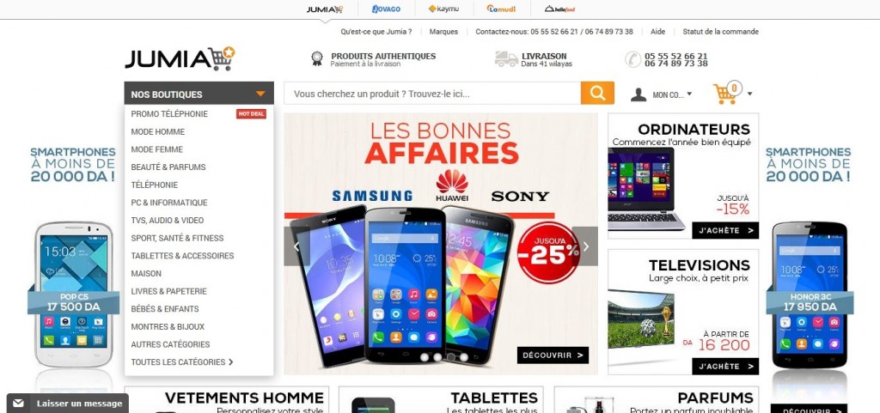The height and width of the screenshot is (413, 880).
Task: Switch to the Kaymu site tab
Action: coord(444,9)
